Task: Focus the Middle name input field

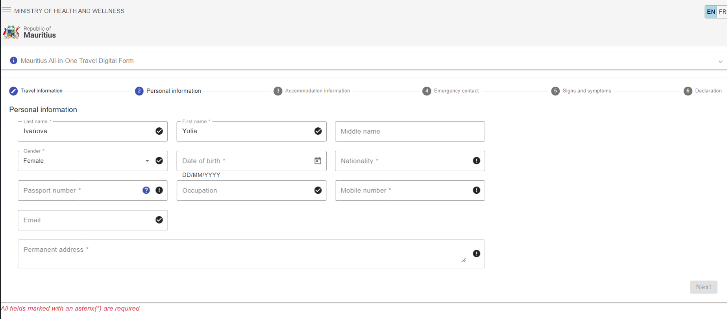Action: click(x=410, y=132)
